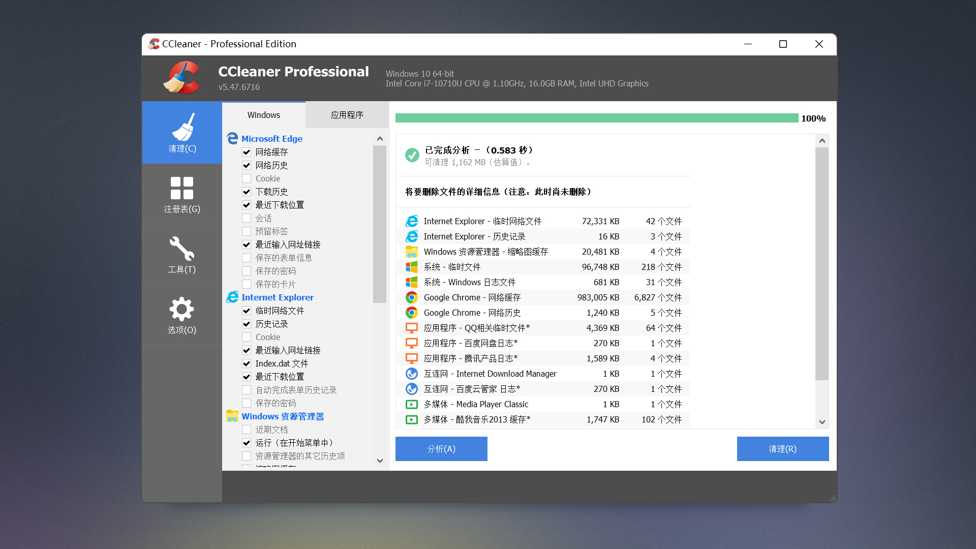Select the 清理 broom tool in sidebar
This screenshot has width=976, height=549.
click(x=181, y=132)
